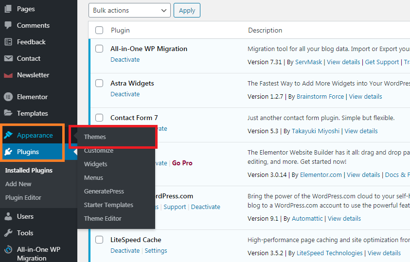Screen dimensions: 410x262
Task: Open Customize in the Appearance flyout
Action: 99,151
